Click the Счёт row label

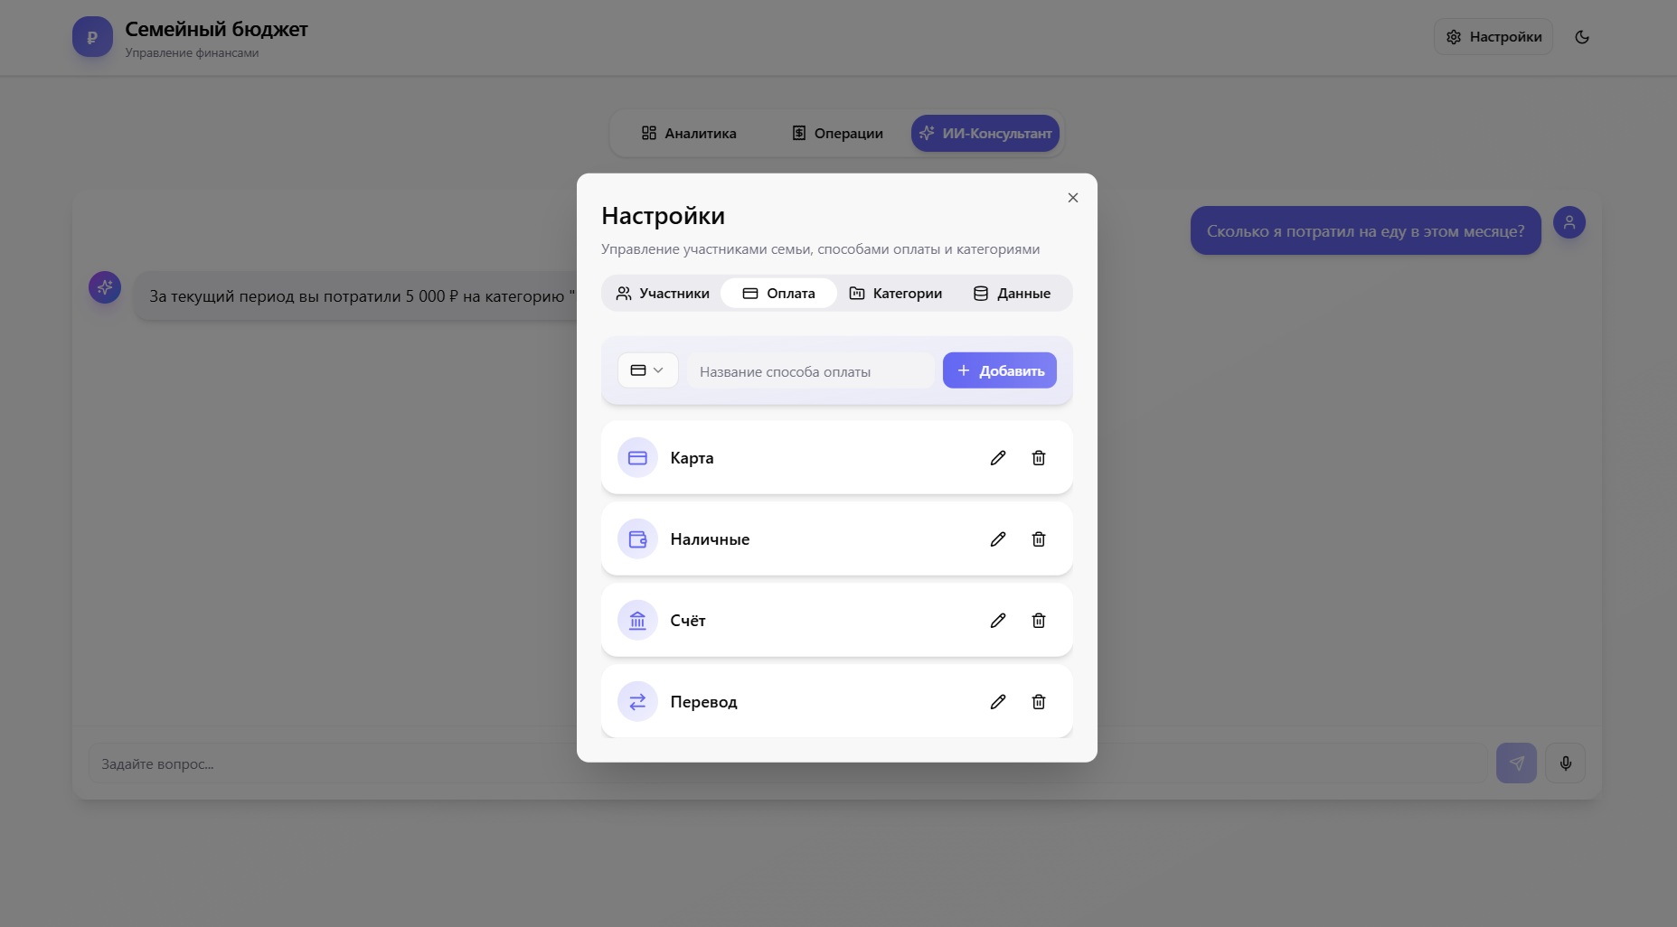click(688, 621)
